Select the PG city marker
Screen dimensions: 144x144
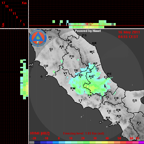click(x=71, y=58)
